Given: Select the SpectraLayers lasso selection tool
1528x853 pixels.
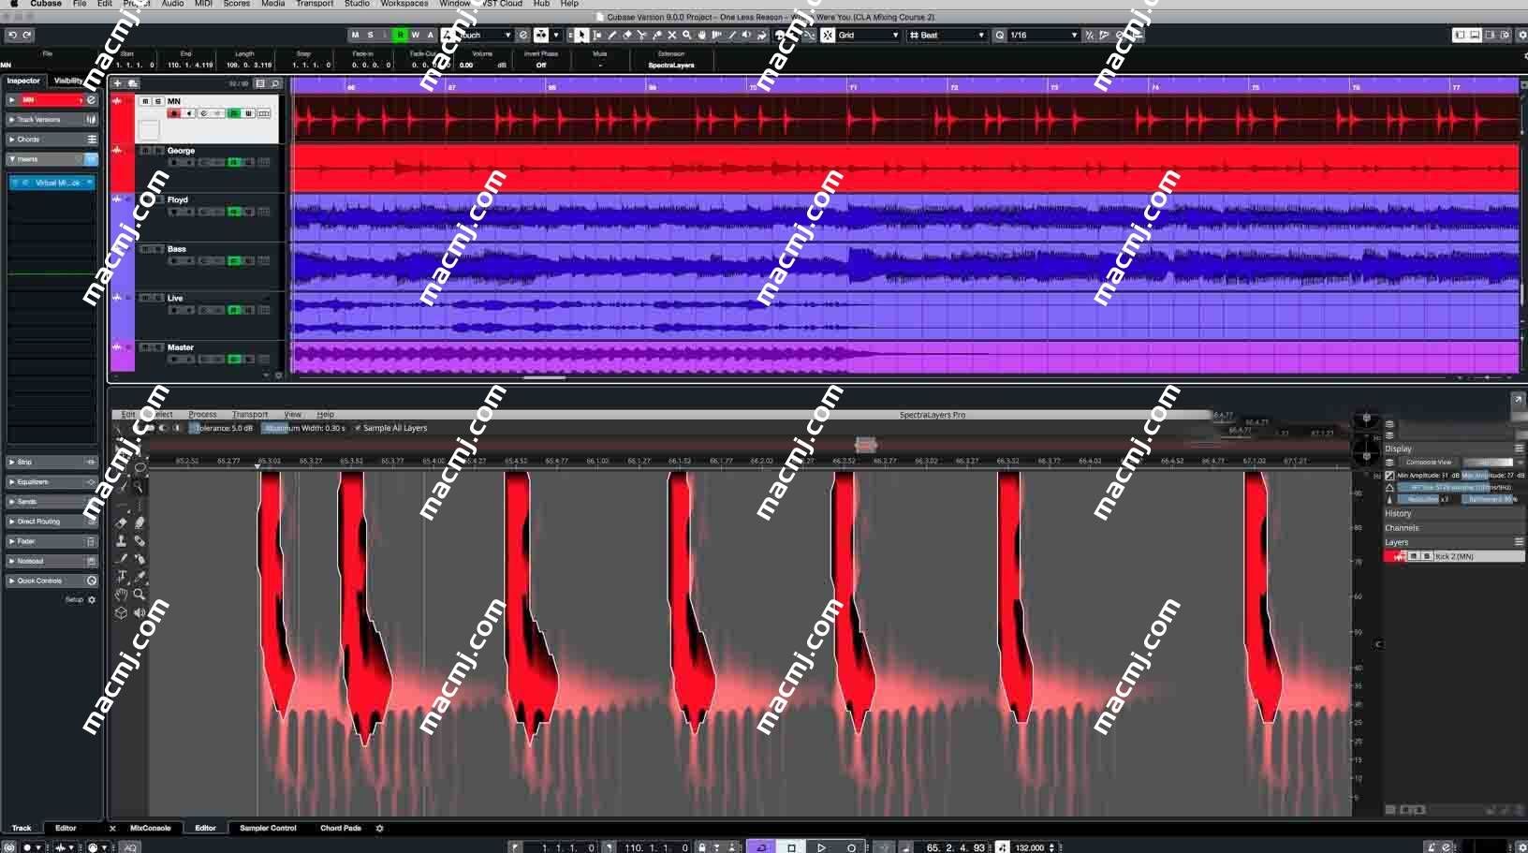Looking at the screenshot, I should (140, 467).
